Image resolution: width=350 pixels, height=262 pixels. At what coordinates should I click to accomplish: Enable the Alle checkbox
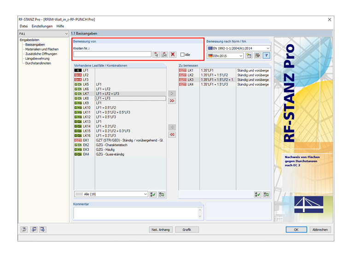182,55
